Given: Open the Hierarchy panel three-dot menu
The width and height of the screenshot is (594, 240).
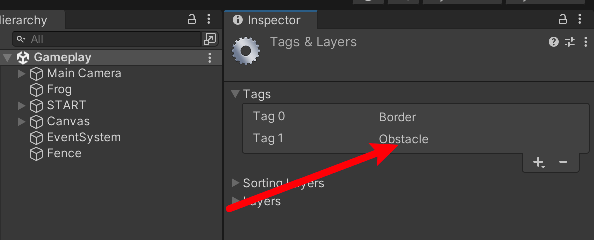Looking at the screenshot, I should [209, 19].
